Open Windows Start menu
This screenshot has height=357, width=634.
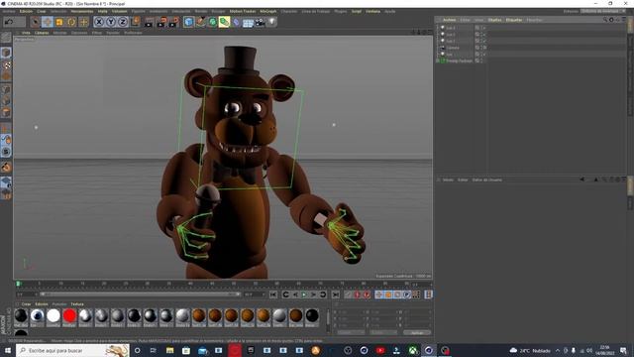7,350
